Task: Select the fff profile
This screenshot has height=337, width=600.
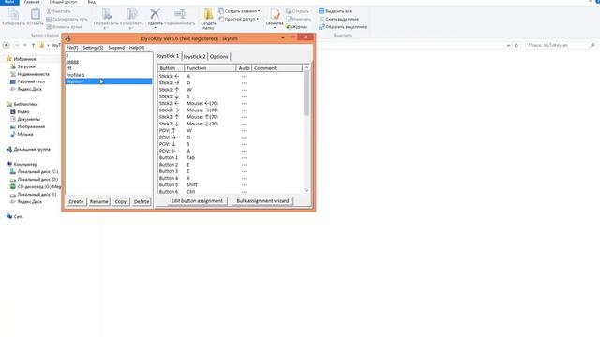Action: [109, 68]
